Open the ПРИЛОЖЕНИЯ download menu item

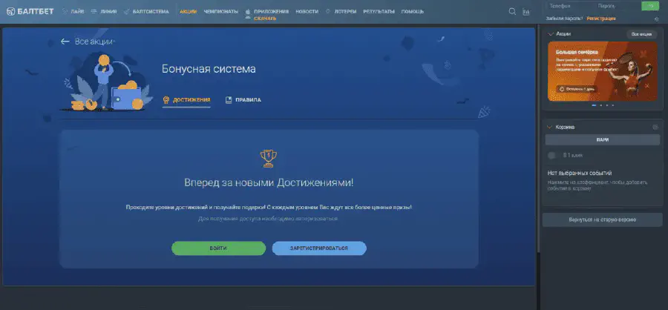tap(271, 12)
